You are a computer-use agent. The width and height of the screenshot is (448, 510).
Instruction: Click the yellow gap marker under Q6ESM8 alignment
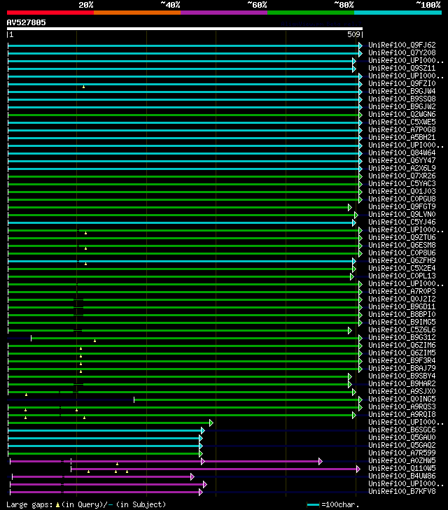tap(86, 248)
